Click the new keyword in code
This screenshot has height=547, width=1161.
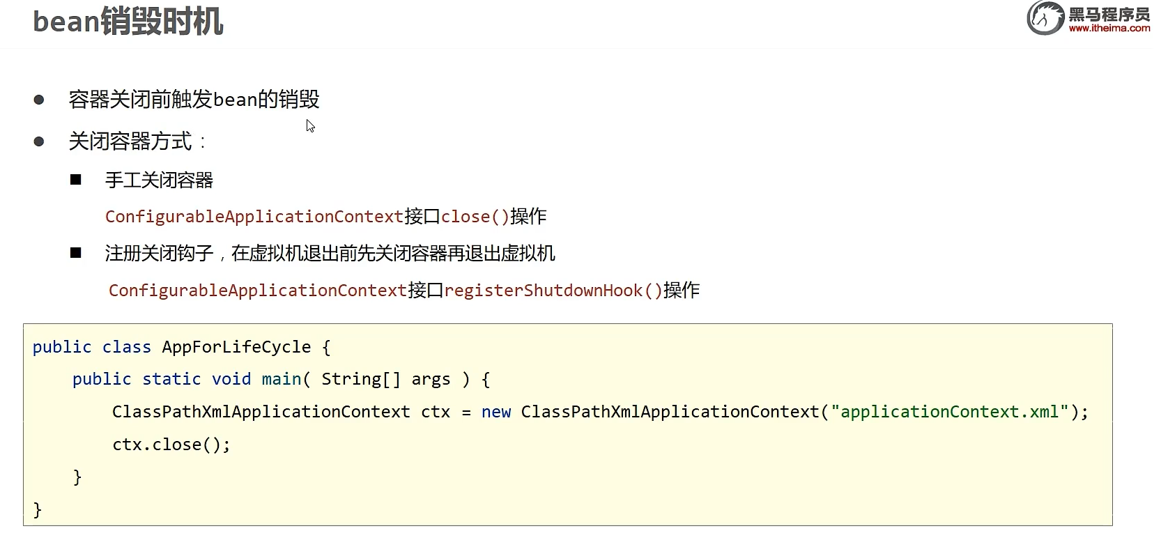pyautogui.click(x=496, y=413)
